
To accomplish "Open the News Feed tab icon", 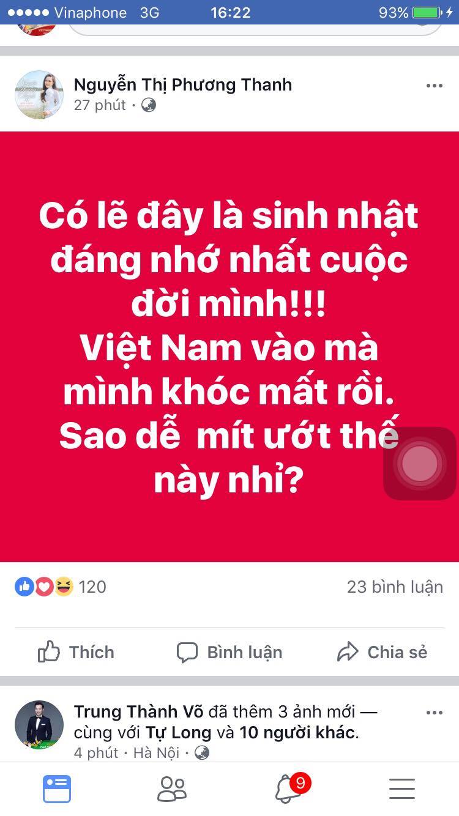I will (57, 789).
